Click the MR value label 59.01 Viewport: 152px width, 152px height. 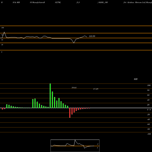tap(74, 88)
